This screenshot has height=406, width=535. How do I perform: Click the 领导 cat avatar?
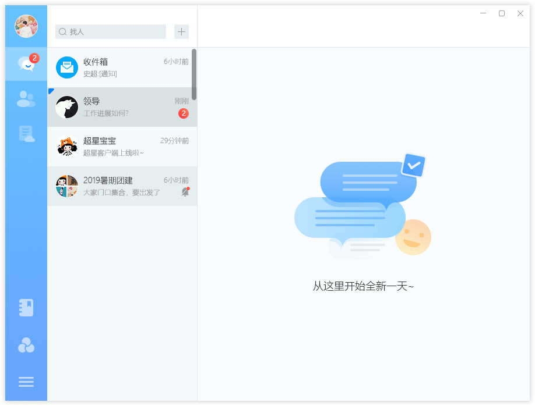point(67,107)
